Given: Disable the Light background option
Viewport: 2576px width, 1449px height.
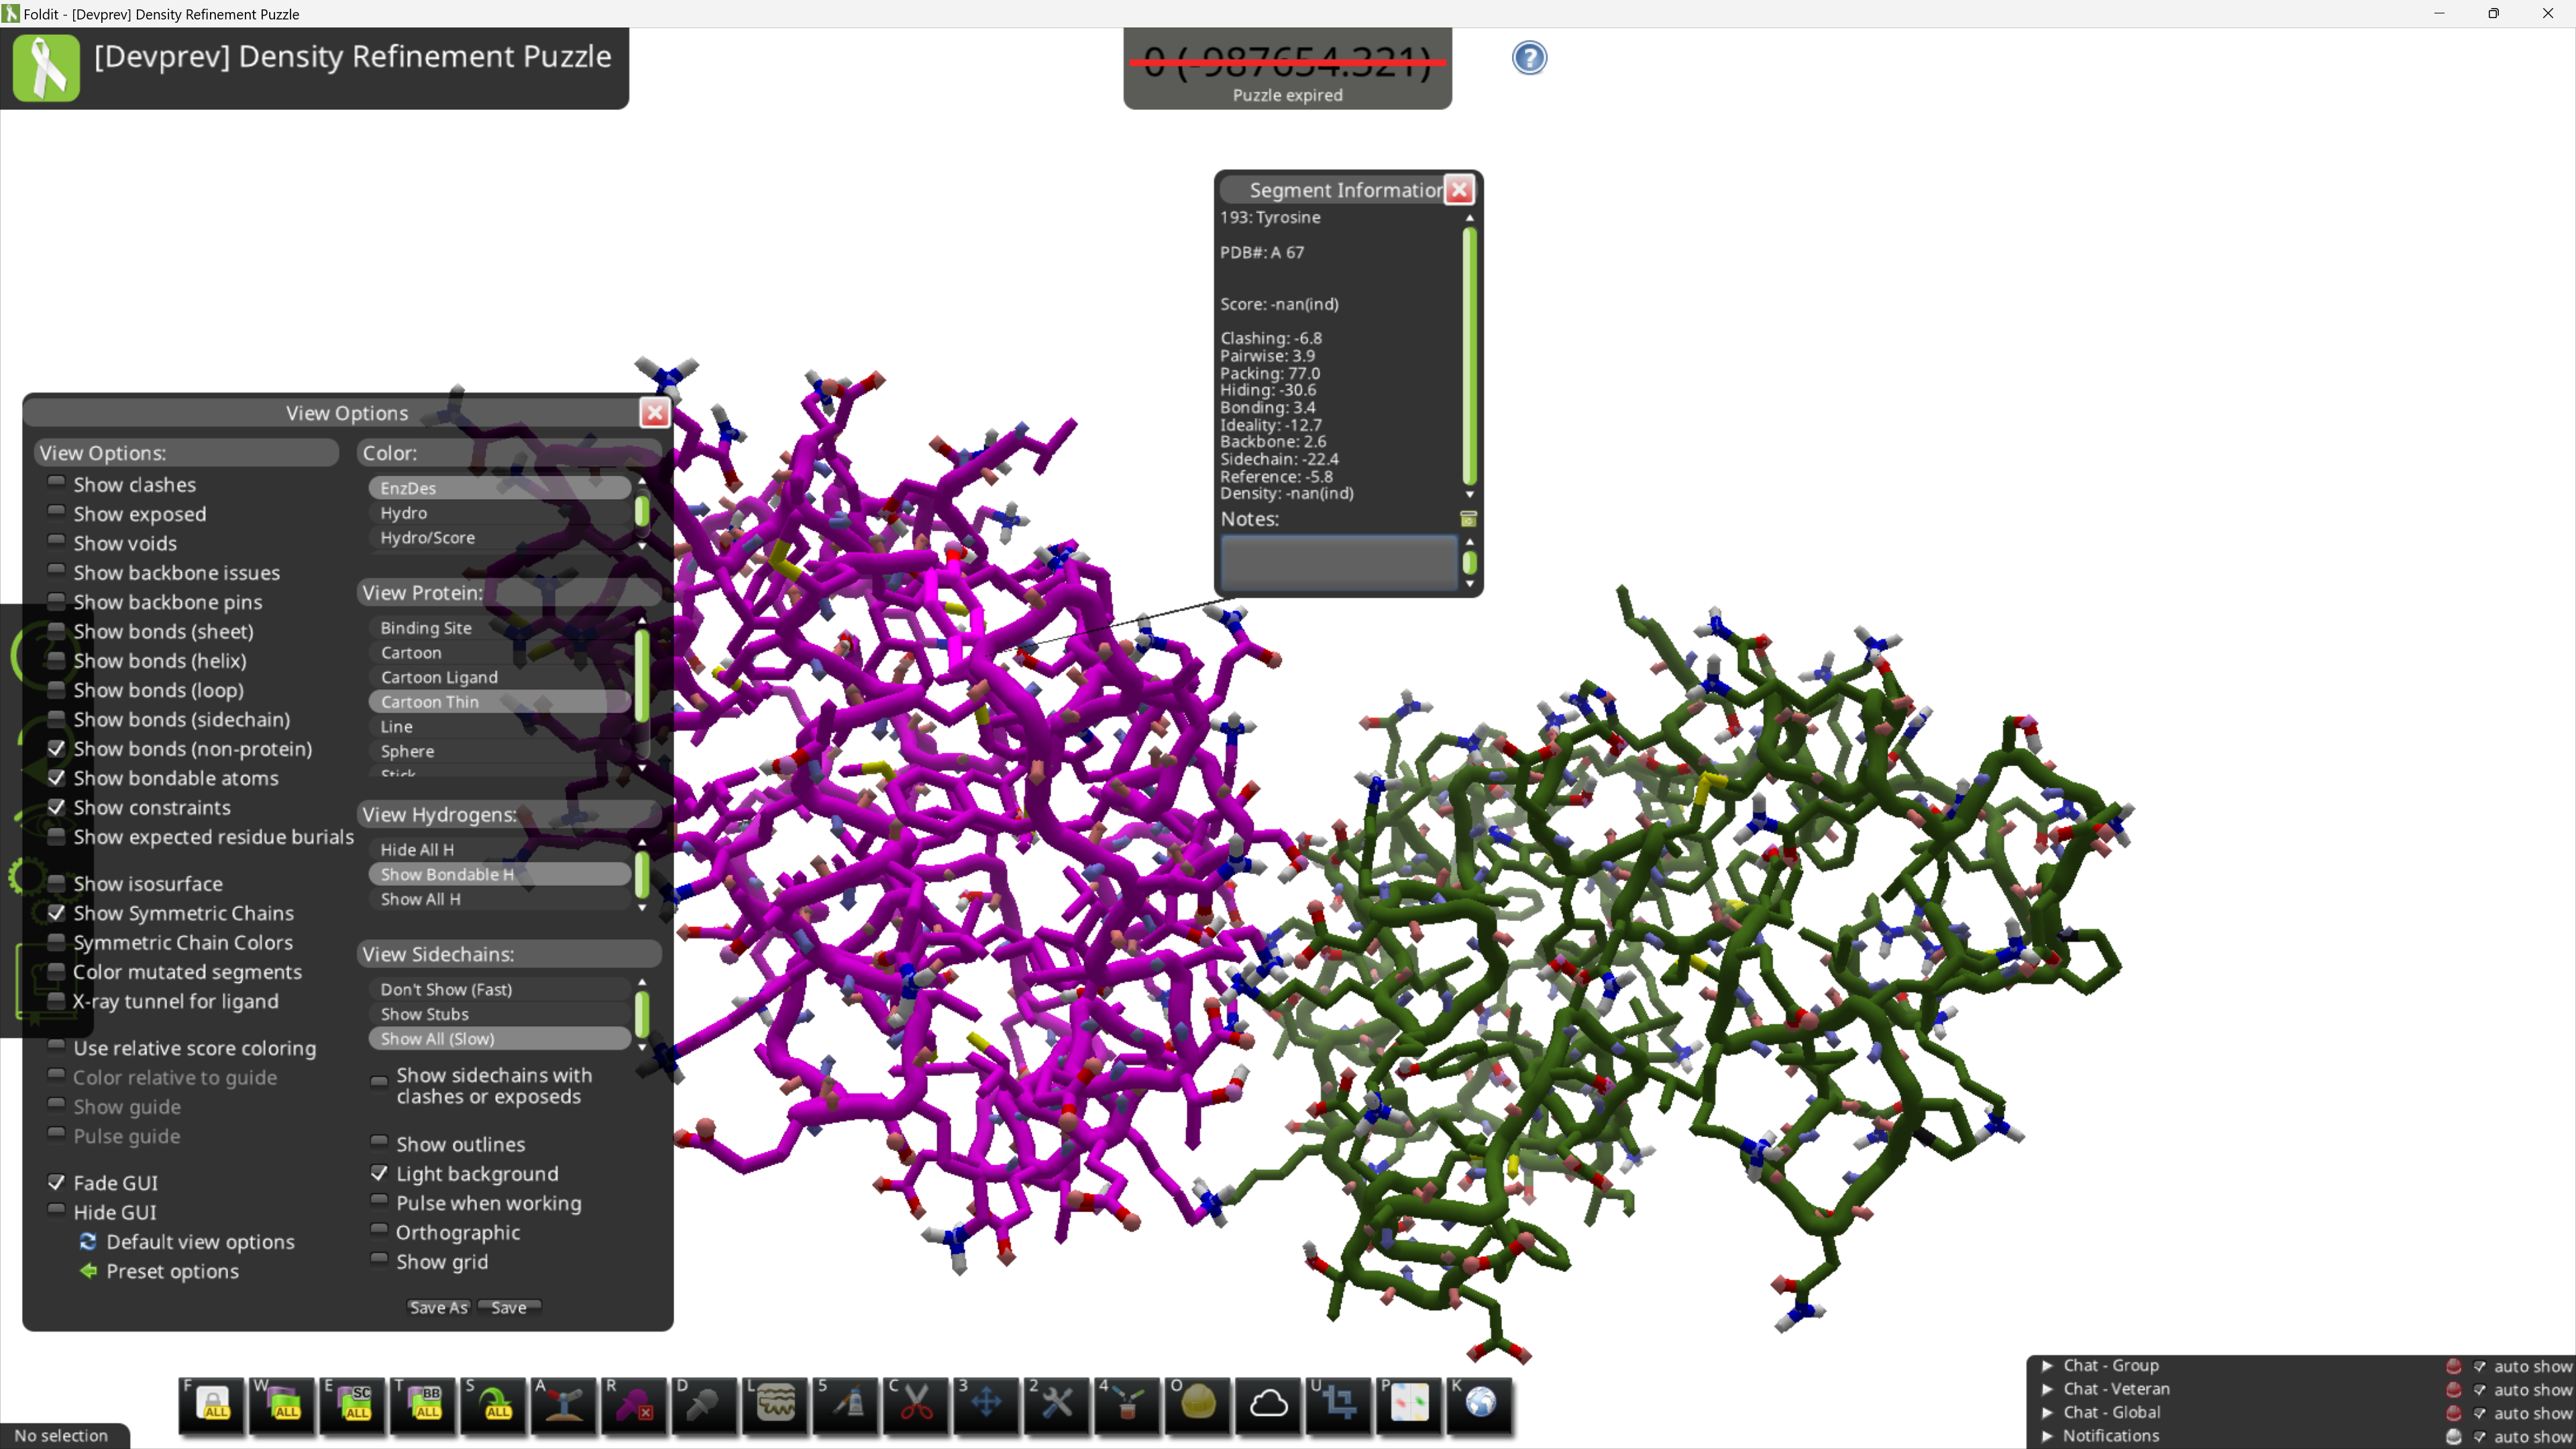Looking at the screenshot, I should [379, 1173].
